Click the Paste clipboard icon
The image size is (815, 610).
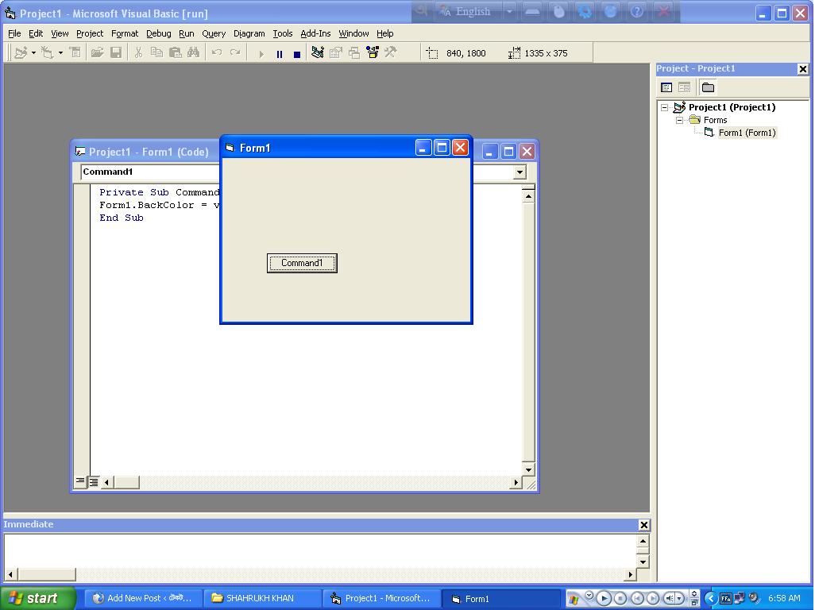[176, 52]
